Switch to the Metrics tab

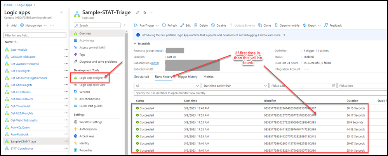tap(209, 77)
